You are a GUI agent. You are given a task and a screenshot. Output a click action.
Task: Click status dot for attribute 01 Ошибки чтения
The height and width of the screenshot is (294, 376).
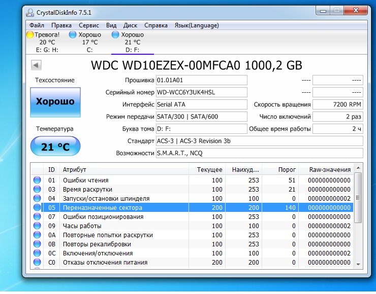click(x=37, y=180)
